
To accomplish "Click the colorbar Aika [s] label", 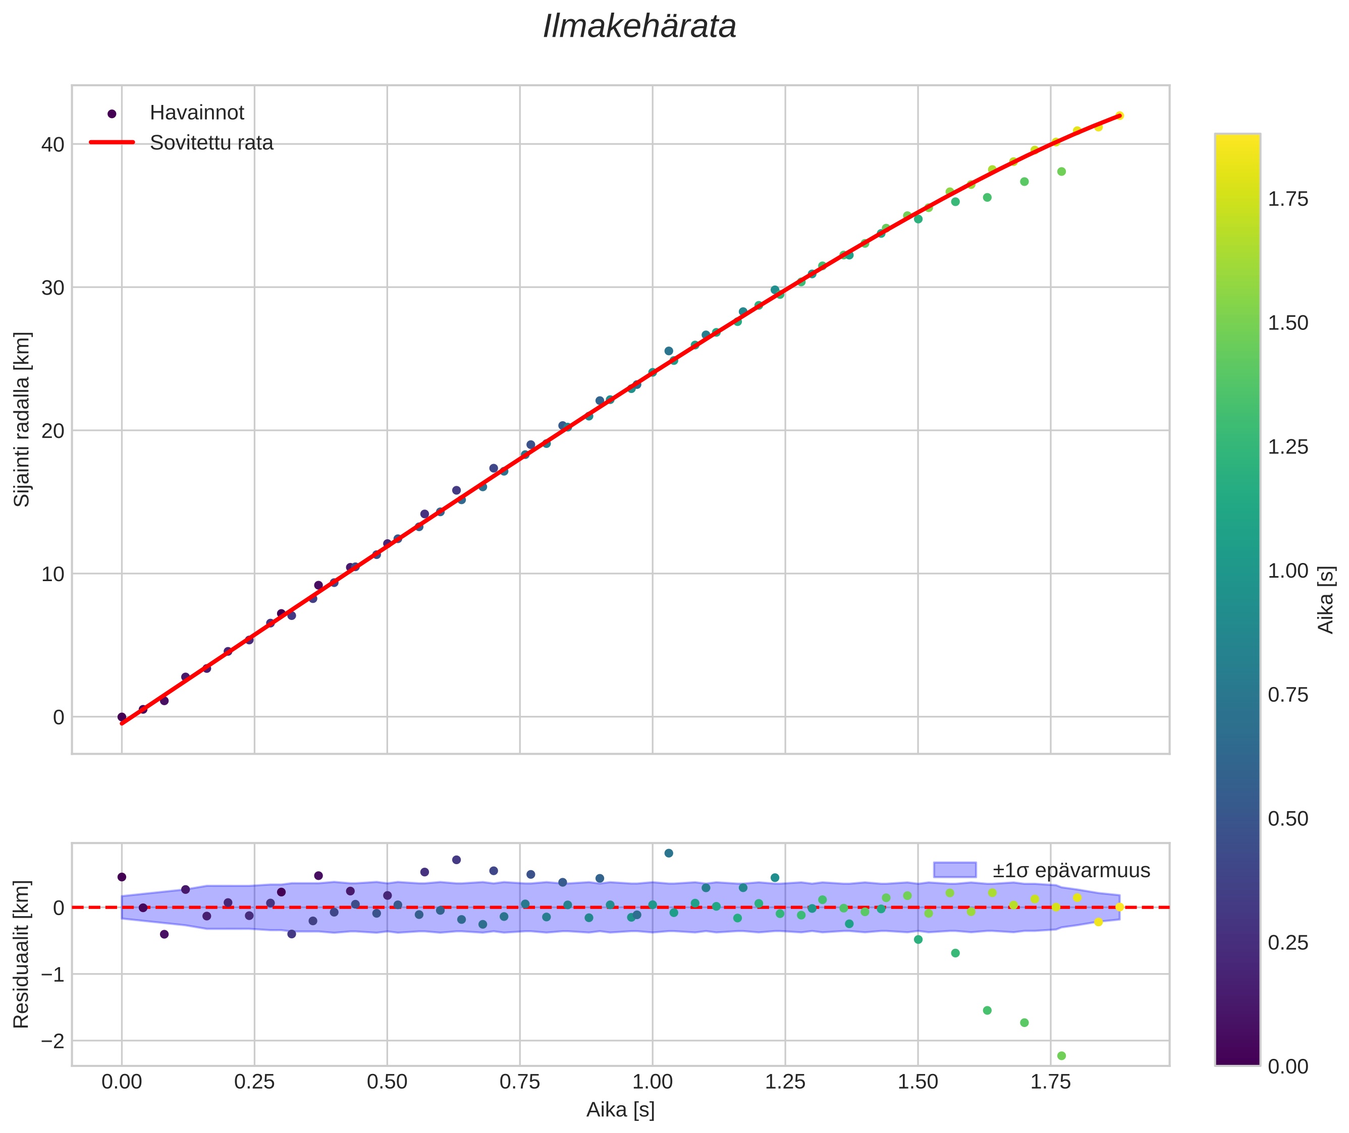I will 1326,600.
